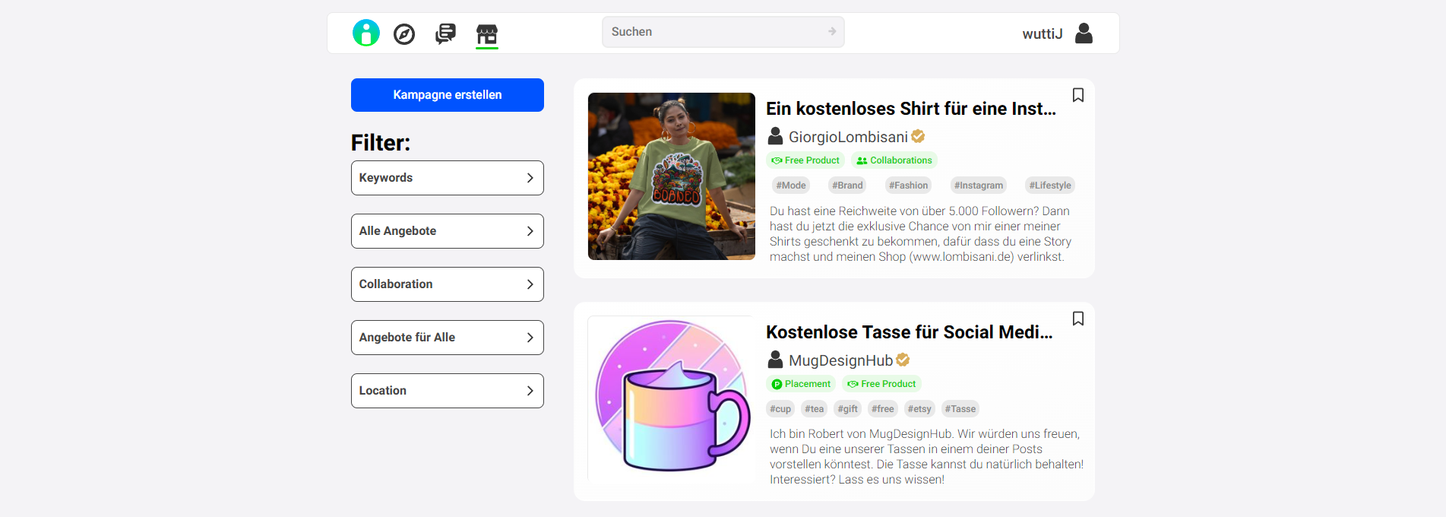Image resolution: width=1446 pixels, height=517 pixels.
Task: Open the Alle Angebote filter
Action: (447, 230)
